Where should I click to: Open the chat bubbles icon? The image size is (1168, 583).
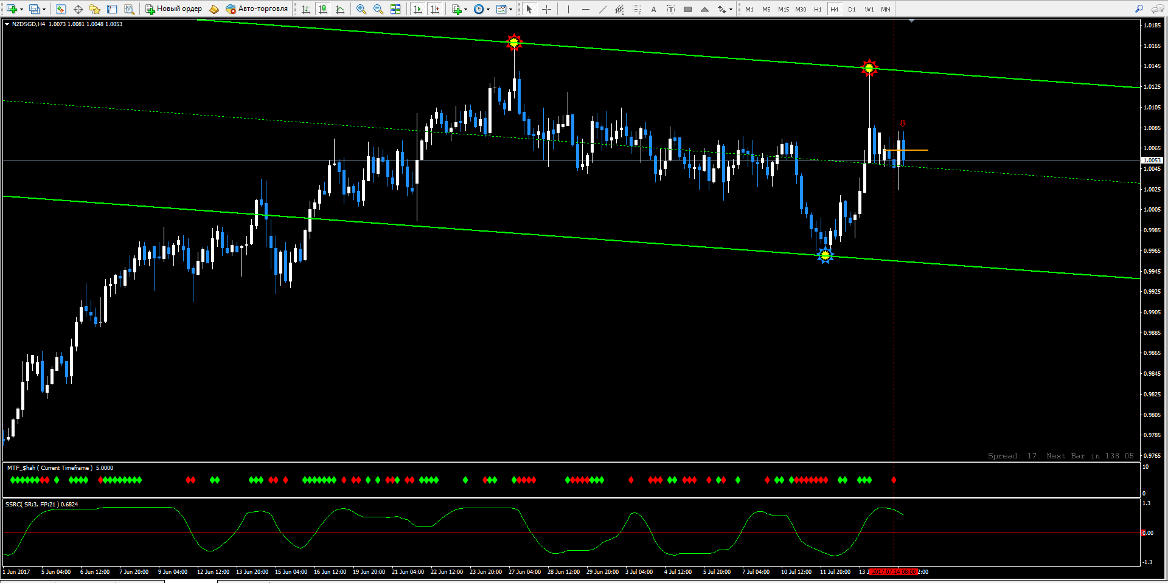(x=1156, y=9)
